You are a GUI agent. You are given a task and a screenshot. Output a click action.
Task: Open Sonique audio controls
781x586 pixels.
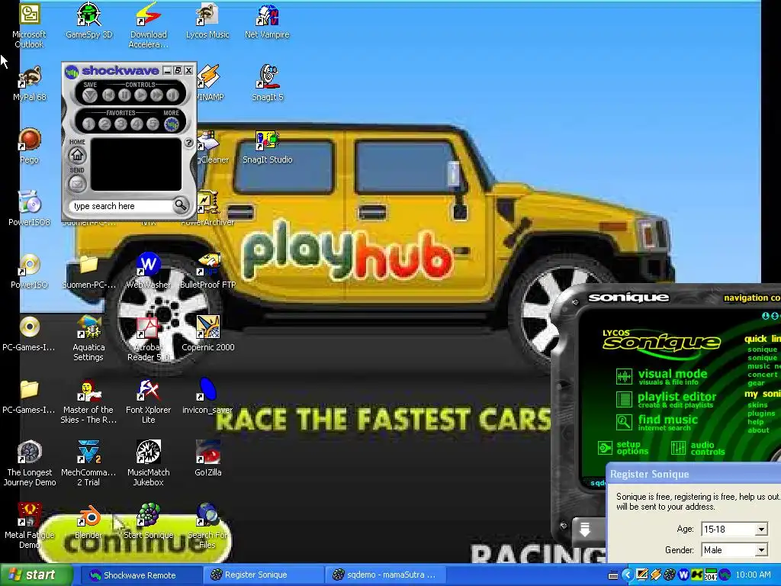pyautogui.click(x=707, y=448)
